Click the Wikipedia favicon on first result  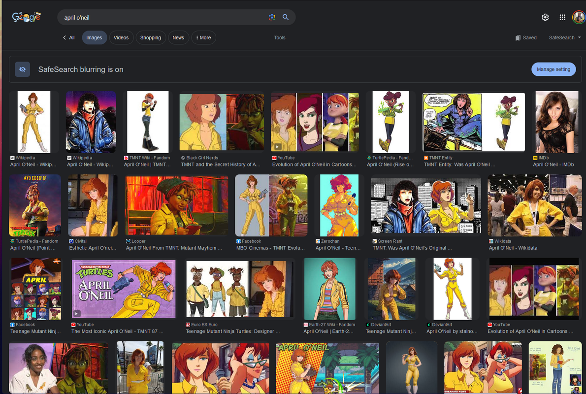(12, 158)
